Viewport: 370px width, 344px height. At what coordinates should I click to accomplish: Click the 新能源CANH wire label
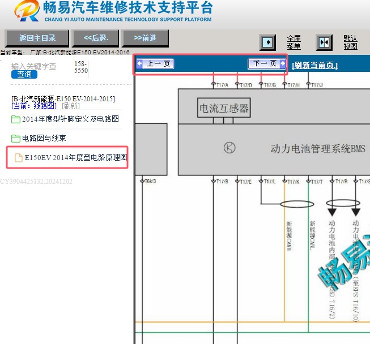coord(289,235)
